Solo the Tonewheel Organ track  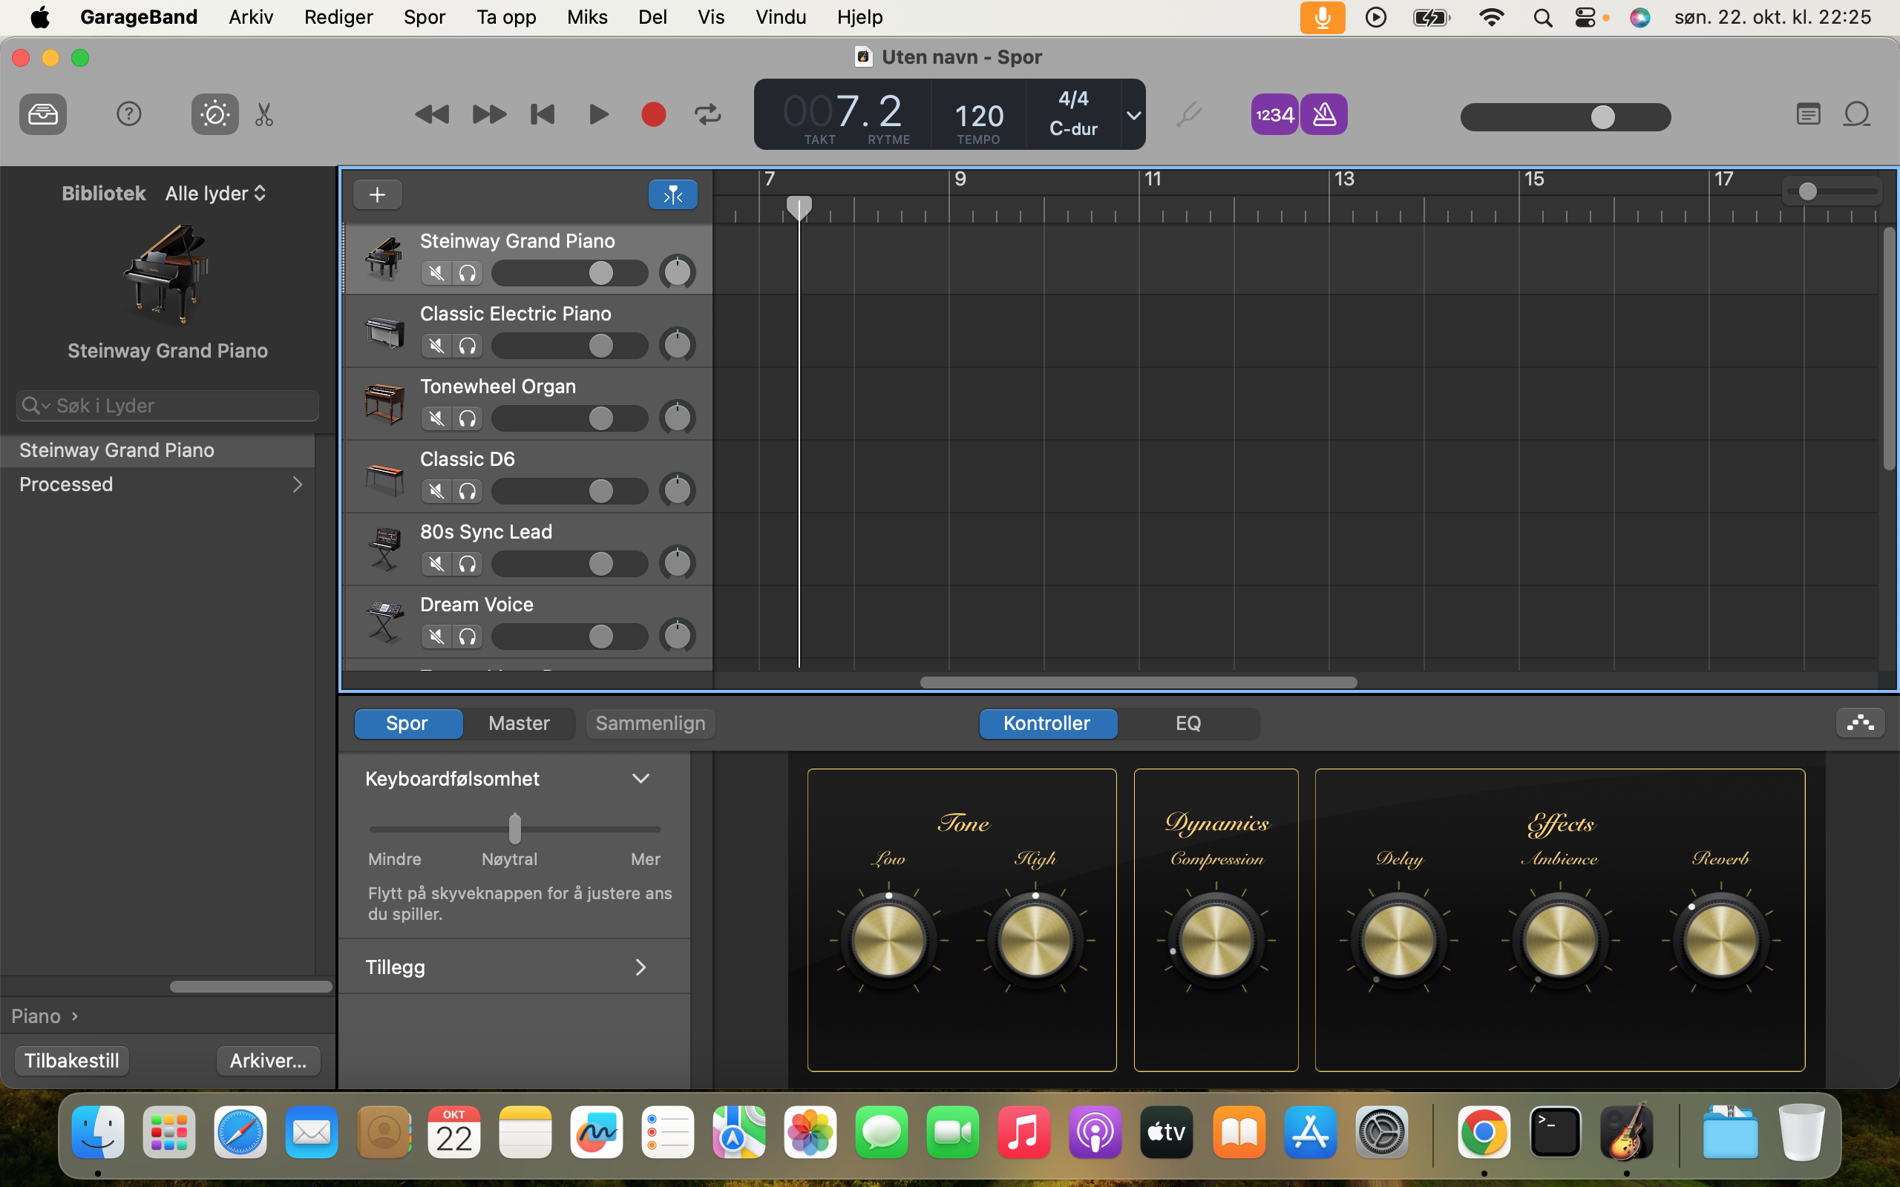tap(467, 418)
